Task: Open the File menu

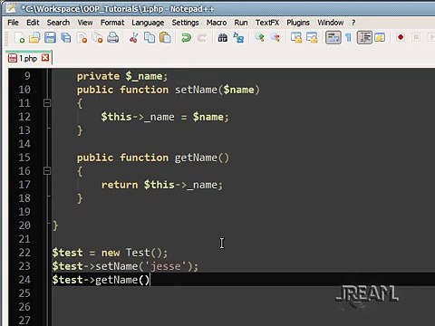Action: 13,23
